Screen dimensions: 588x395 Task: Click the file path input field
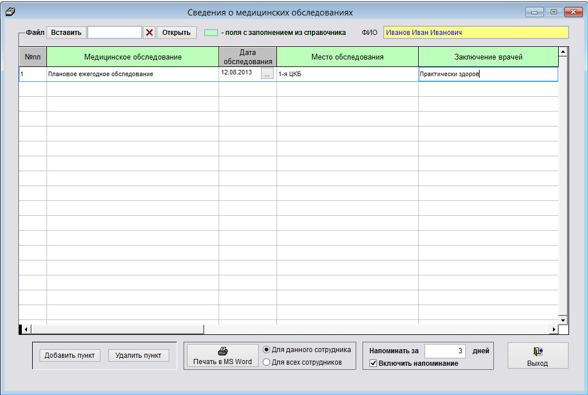coord(114,33)
